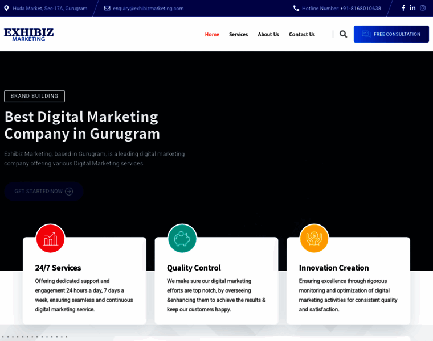Open the Facebook social icon

pyautogui.click(x=403, y=8)
